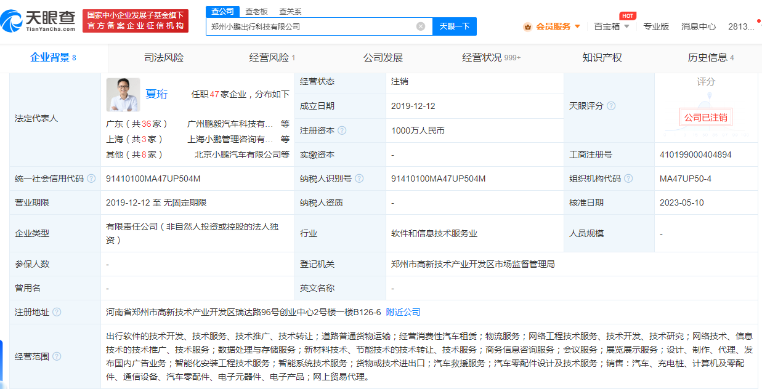
Task: Click the 组织机构代码 value MA47UP50-4
Action: [x=686, y=178]
